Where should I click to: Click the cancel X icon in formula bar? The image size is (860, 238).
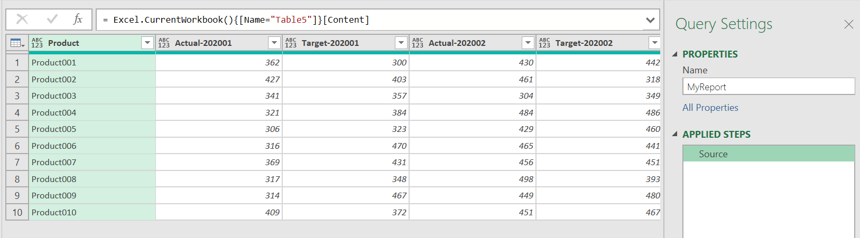22,20
